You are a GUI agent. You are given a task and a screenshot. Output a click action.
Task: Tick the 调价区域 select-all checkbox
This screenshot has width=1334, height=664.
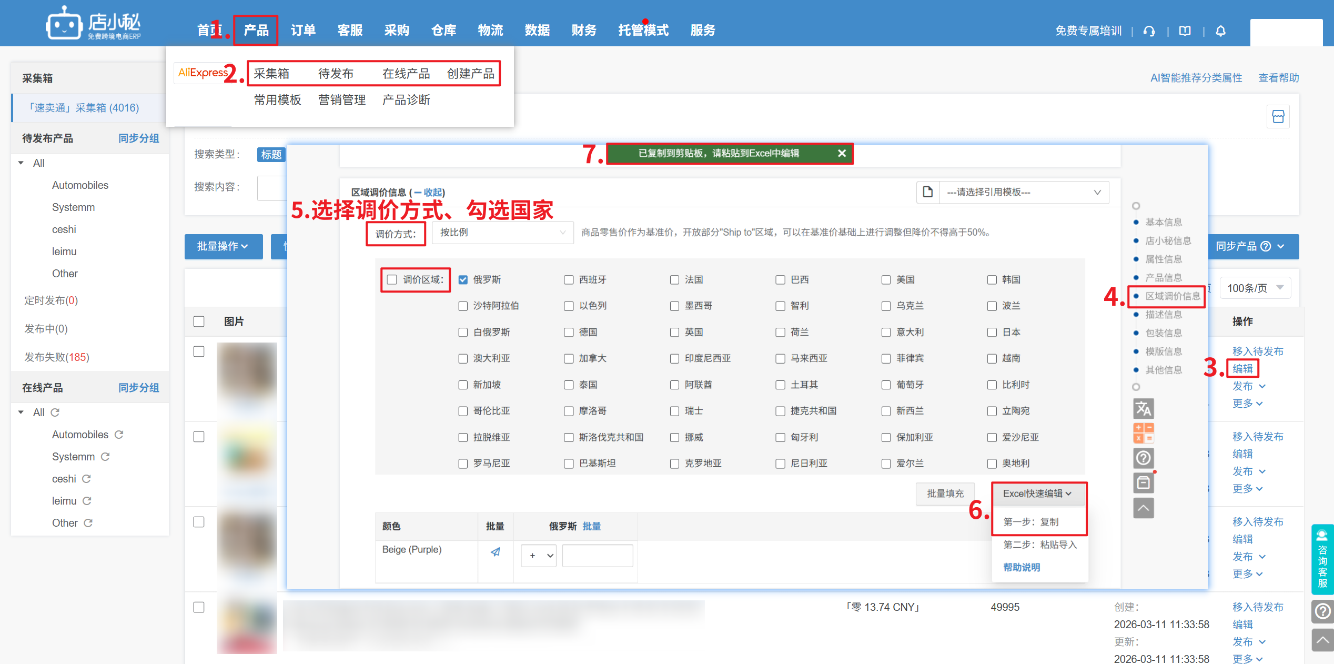pos(392,279)
